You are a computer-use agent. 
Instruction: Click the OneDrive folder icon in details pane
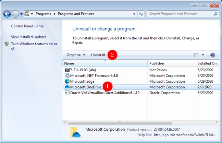[75, 133]
